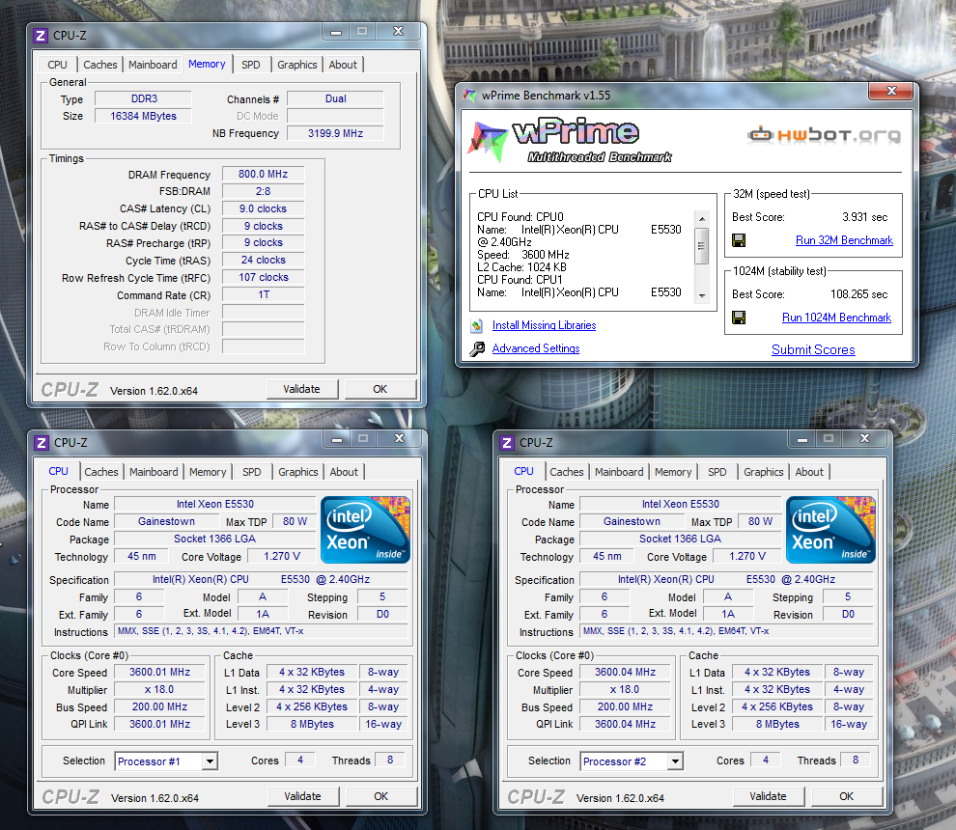The image size is (956, 830).
Task: Click the Intel Xeon logo in Processor #1 window
Action: tap(365, 529)
